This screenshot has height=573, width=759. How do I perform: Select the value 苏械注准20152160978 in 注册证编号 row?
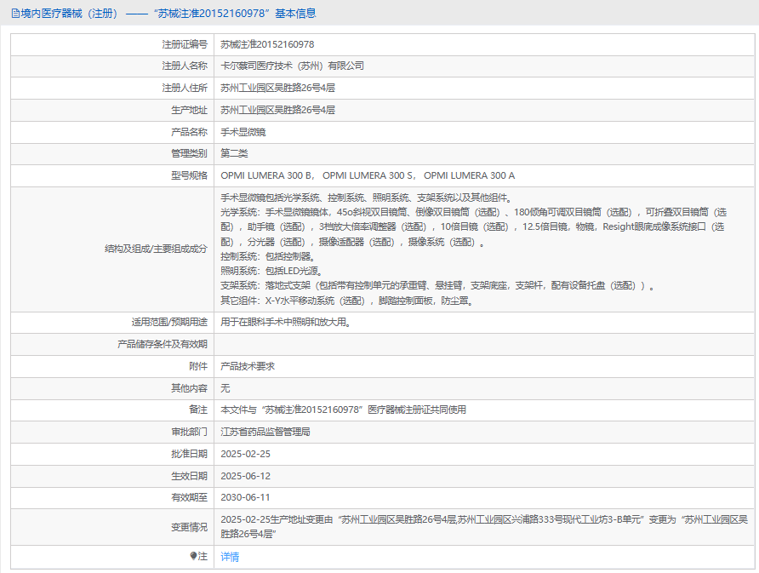(x=267, y=44)
